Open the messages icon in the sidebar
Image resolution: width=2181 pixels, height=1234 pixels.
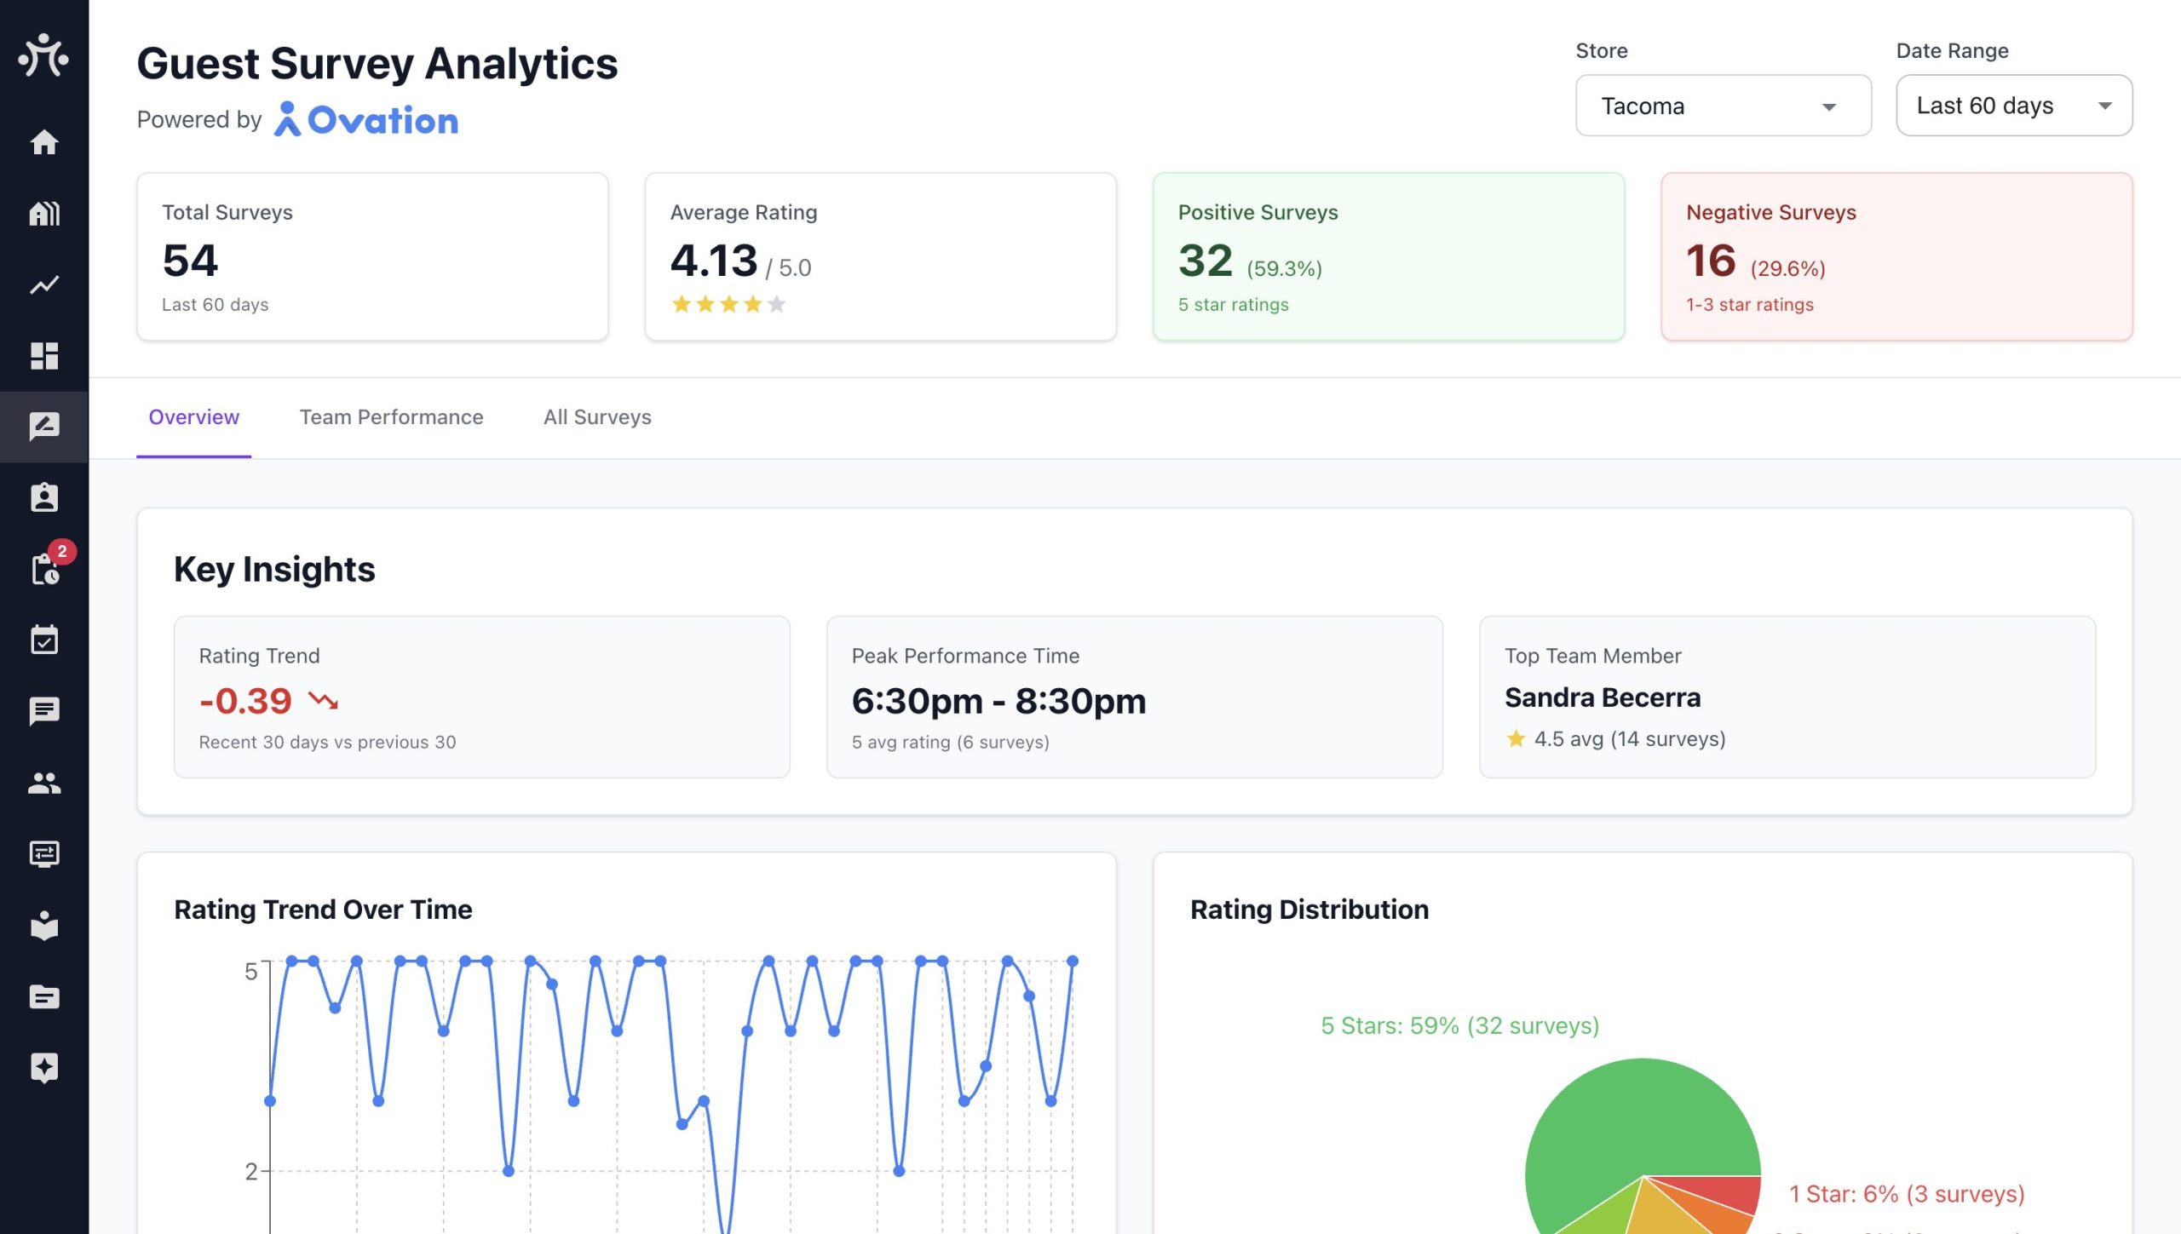(44, 712)
